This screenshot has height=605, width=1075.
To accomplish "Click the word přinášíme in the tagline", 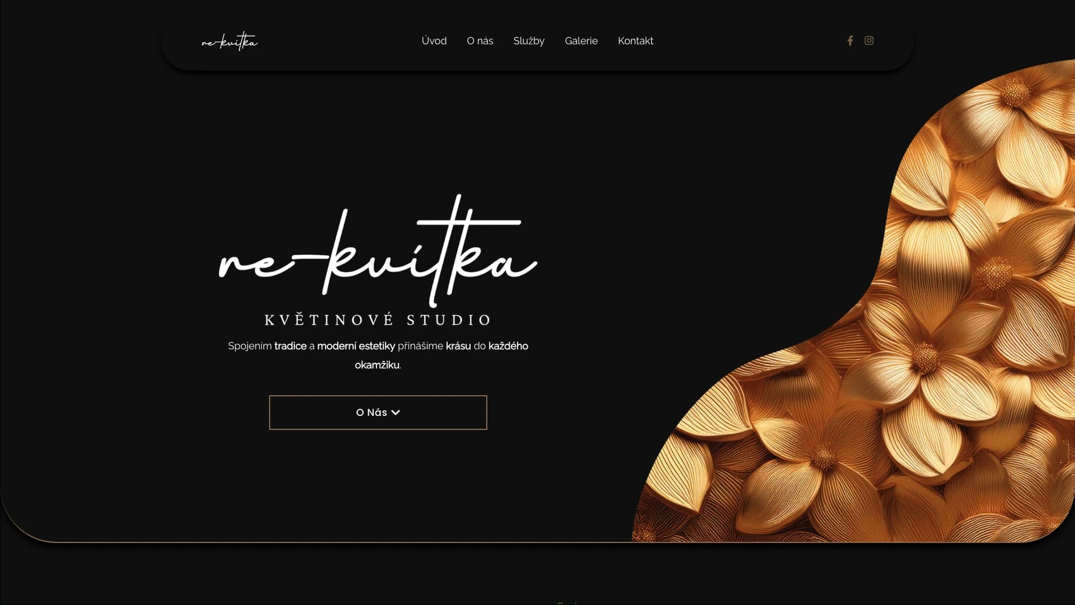I will click(420, 346).
